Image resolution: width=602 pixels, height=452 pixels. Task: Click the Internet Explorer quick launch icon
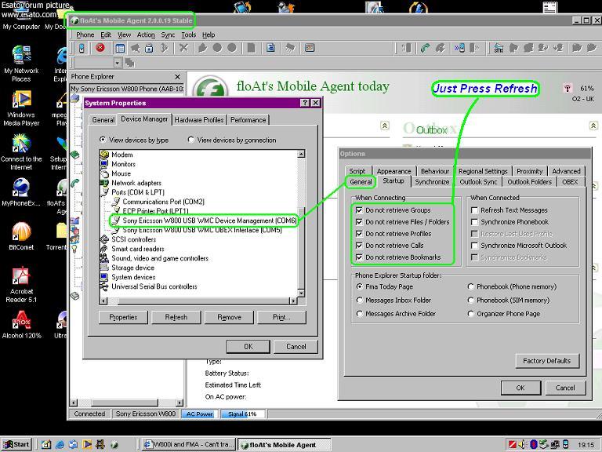pos(60,445)
